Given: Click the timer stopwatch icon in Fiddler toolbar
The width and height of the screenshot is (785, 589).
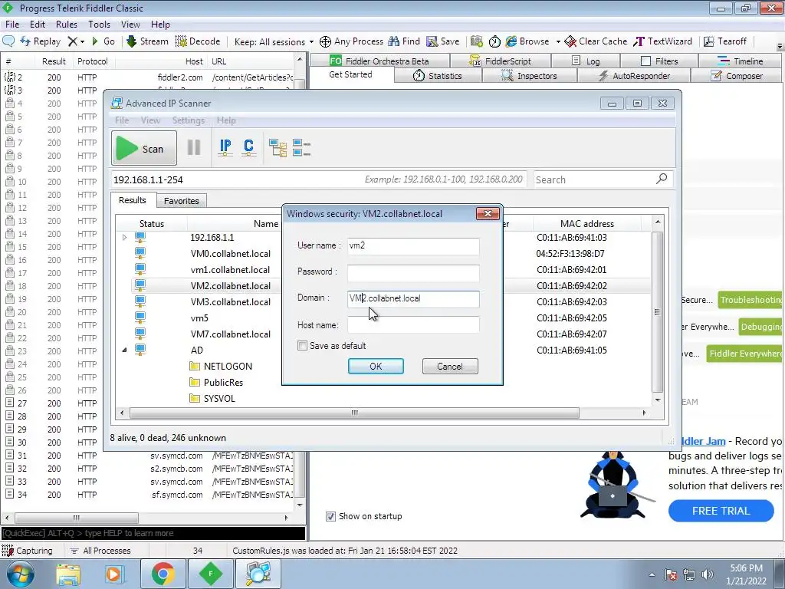Looking at the screenshot, I should pyautogui.click(x=494, y=41).
